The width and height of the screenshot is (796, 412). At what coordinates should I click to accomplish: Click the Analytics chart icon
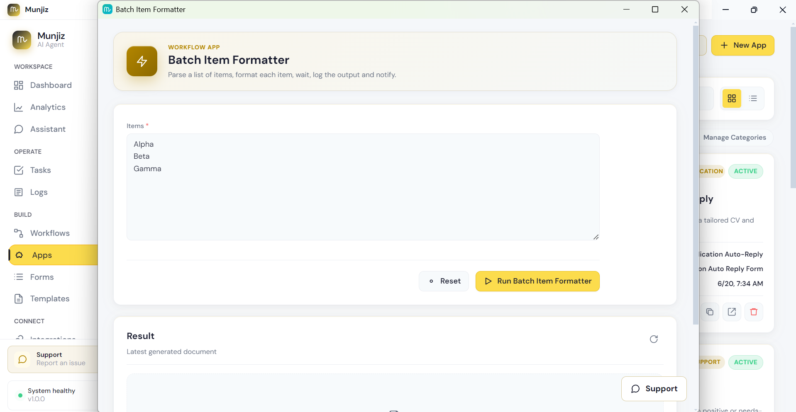(x=19, y=107)
